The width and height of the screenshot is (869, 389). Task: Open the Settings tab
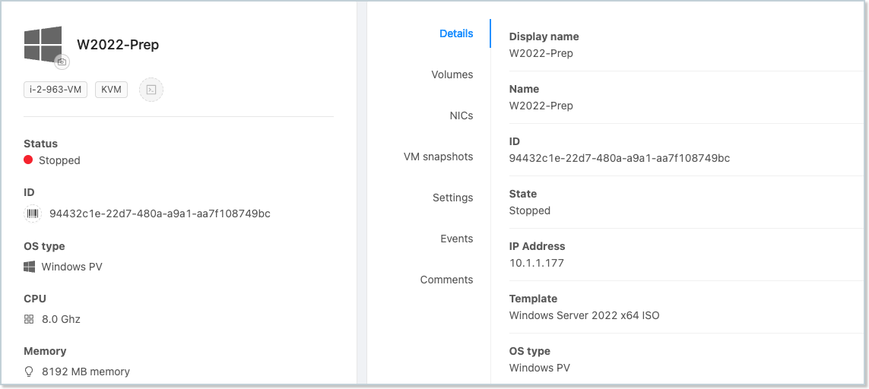tap(453, 198)
